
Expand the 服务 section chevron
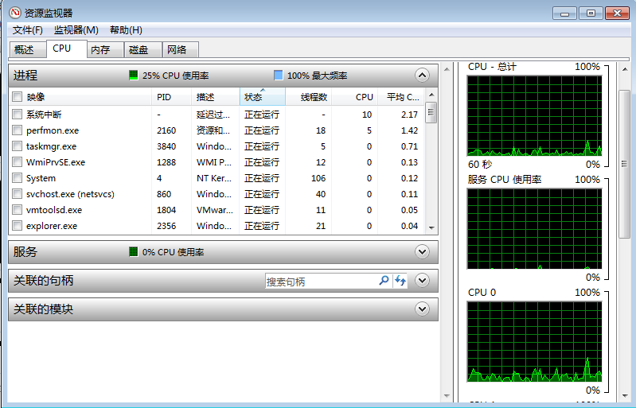(422, 252)
